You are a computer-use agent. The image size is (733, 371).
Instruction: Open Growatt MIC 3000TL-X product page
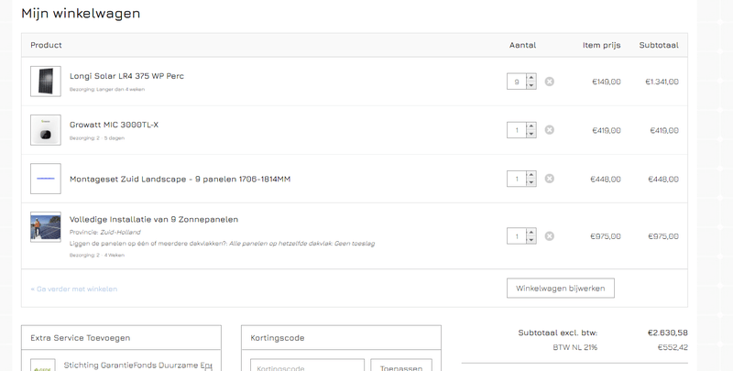pos(114,125)
